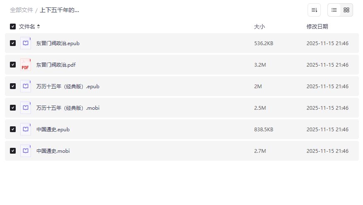Click the 万历十五年 epub file icon
Screen dimensions: 363x205
click(26, 86)
